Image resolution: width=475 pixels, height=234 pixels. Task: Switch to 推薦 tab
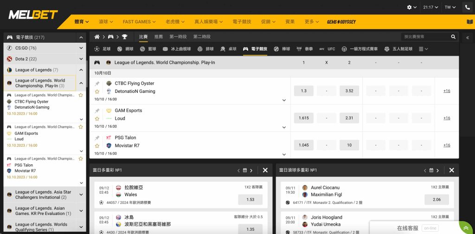tap(159, 37)
